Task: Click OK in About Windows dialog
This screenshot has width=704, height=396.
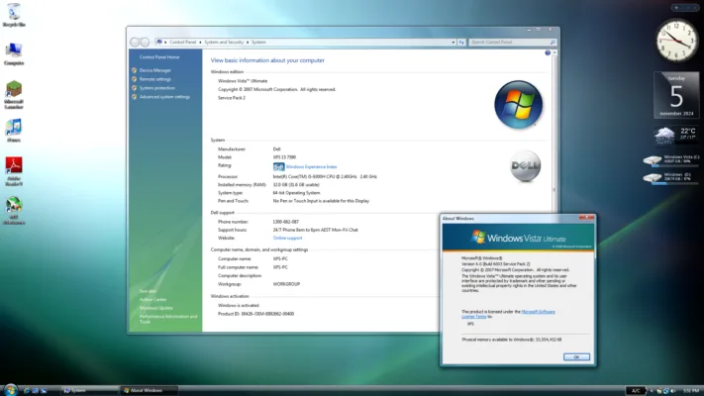Action: (576, 357)
